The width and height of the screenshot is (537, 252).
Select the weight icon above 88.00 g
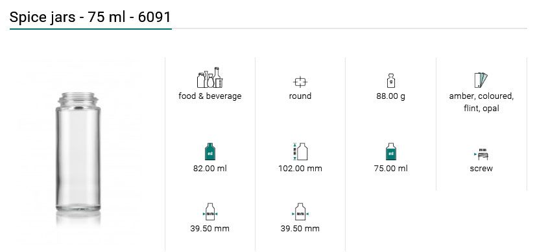point(391,81)
